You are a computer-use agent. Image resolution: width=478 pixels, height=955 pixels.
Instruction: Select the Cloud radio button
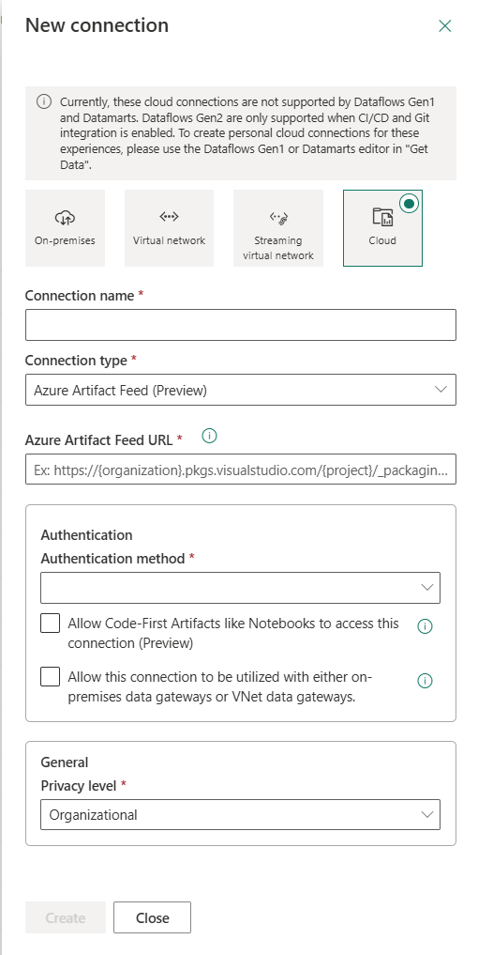coord(410,204)
